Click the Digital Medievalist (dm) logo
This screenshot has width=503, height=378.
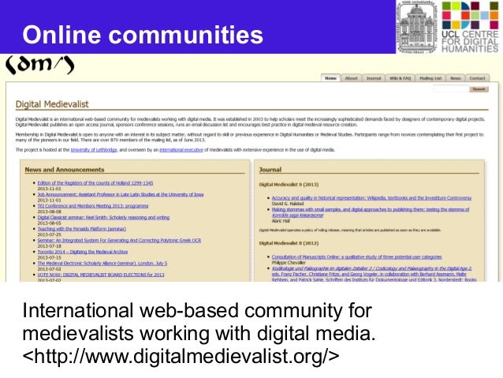click(39, 65)
